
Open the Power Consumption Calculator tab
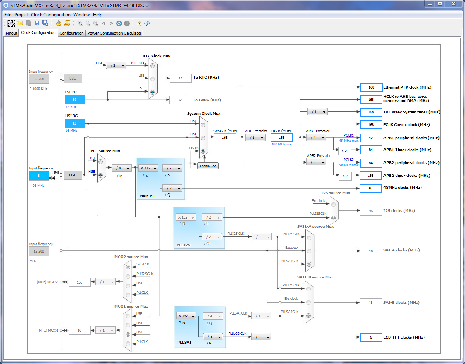(114, 33)
